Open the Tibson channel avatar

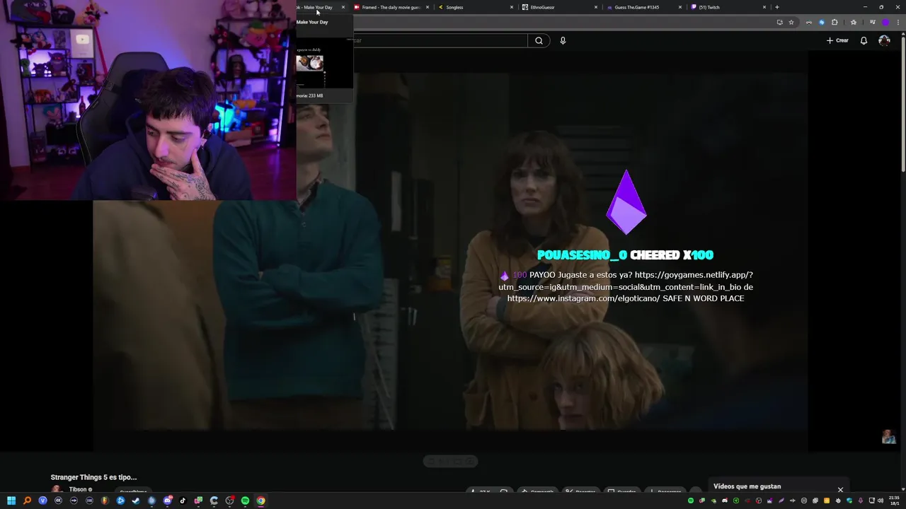tap(56, 489)
